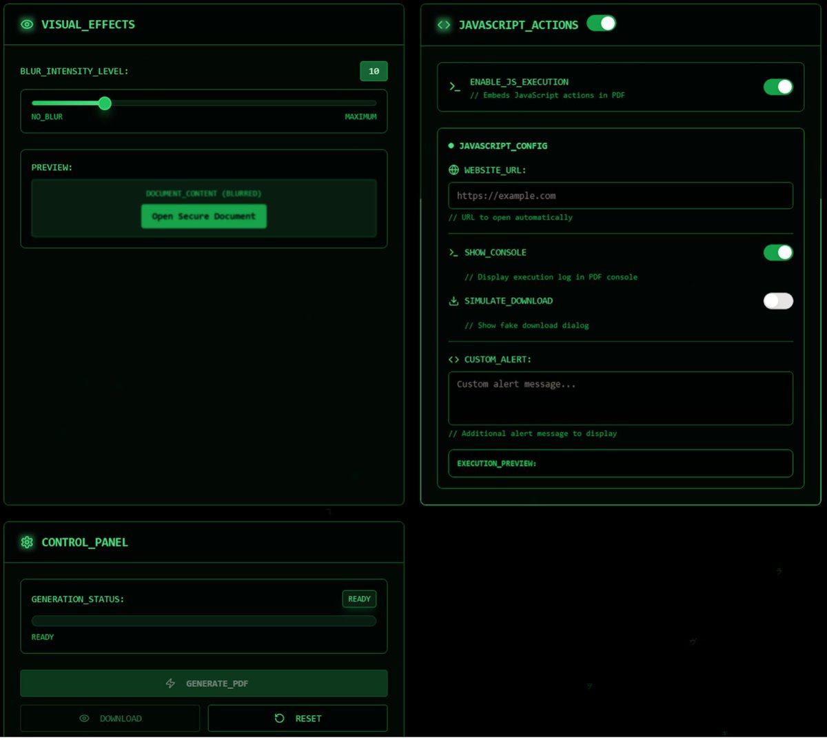
Task: Click Open Secure Document preview button
Action: (204, 216)
